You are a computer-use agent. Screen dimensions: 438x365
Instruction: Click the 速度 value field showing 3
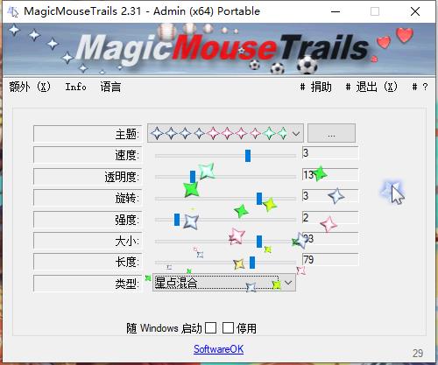330,153
